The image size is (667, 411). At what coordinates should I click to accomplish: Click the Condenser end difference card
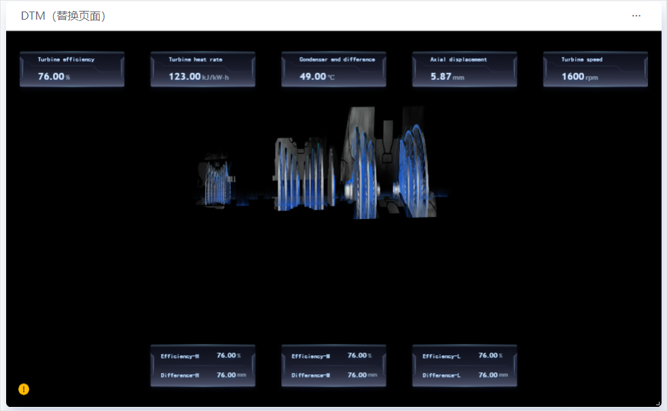coord(333,69)
